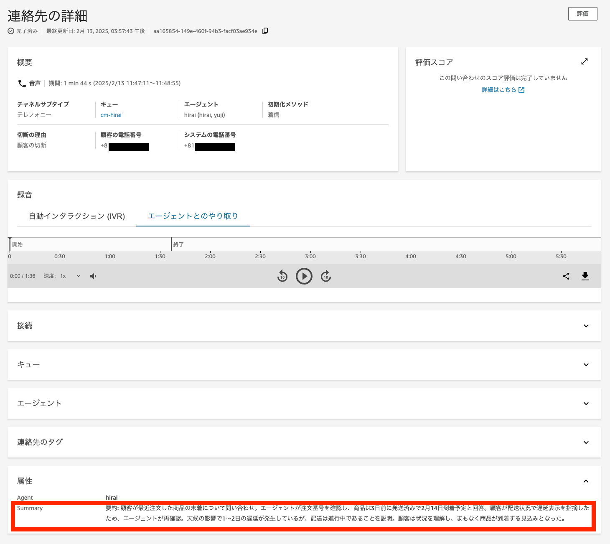Viewport: 610px width, 544px height.
Task: Click the 音声 phone icon in 概要
Action: tap(22, 83)
